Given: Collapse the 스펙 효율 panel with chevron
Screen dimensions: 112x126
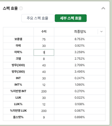Looking at the screenshot, I should coord(103,8).
